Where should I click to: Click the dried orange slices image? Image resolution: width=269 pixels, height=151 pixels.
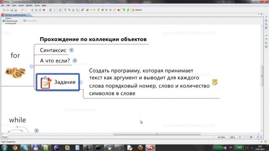16,73
